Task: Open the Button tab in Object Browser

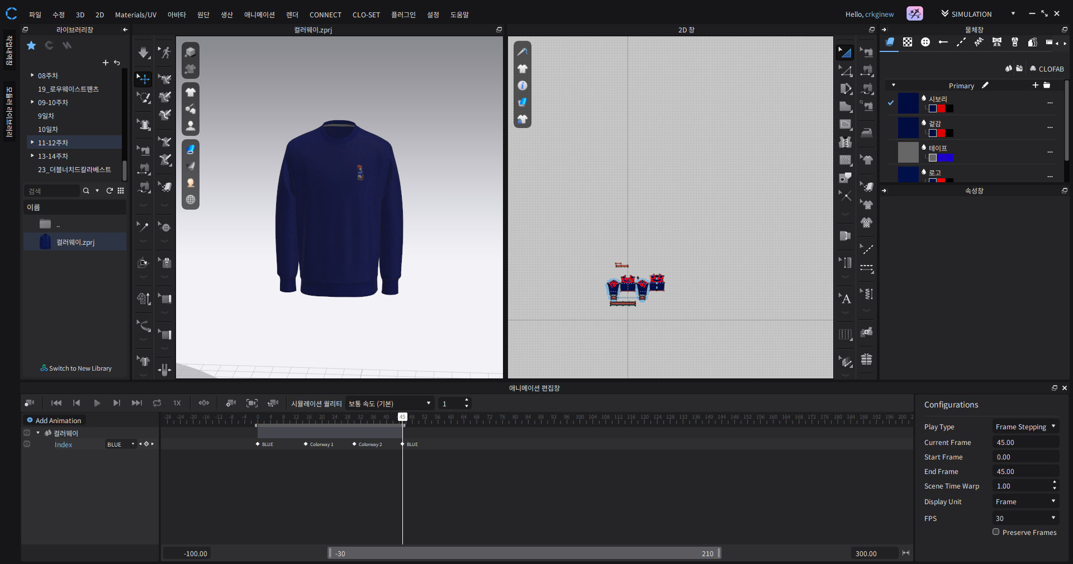Action: tap(925, 42)
